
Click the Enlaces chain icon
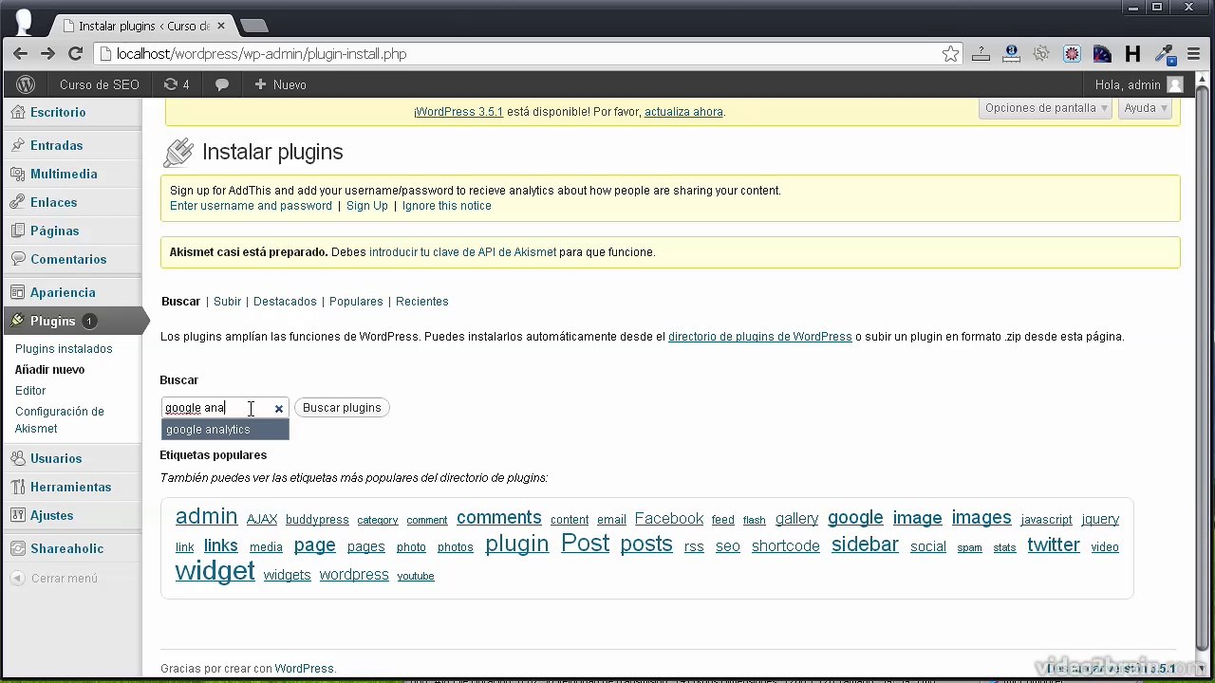pos(17,202)
